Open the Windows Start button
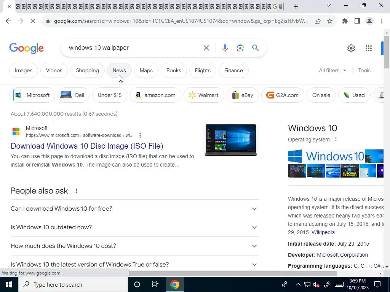 click(9, 284)
